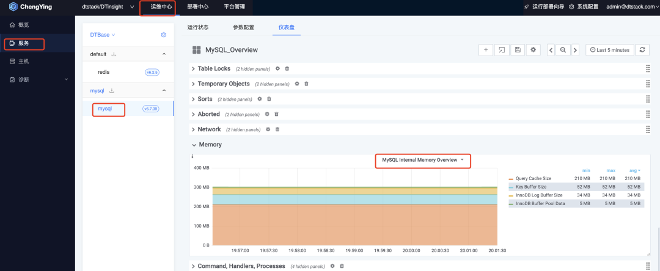Click the gear icon beside DTBase
Screen dimensions: 660x271
(164, 35)
